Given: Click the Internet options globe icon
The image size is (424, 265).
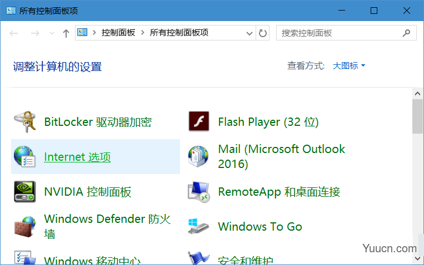Looking at the screenshot, I should tap(24, 156).
